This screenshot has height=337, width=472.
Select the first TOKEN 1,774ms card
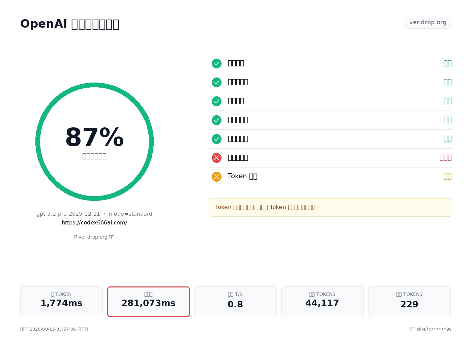61,302
